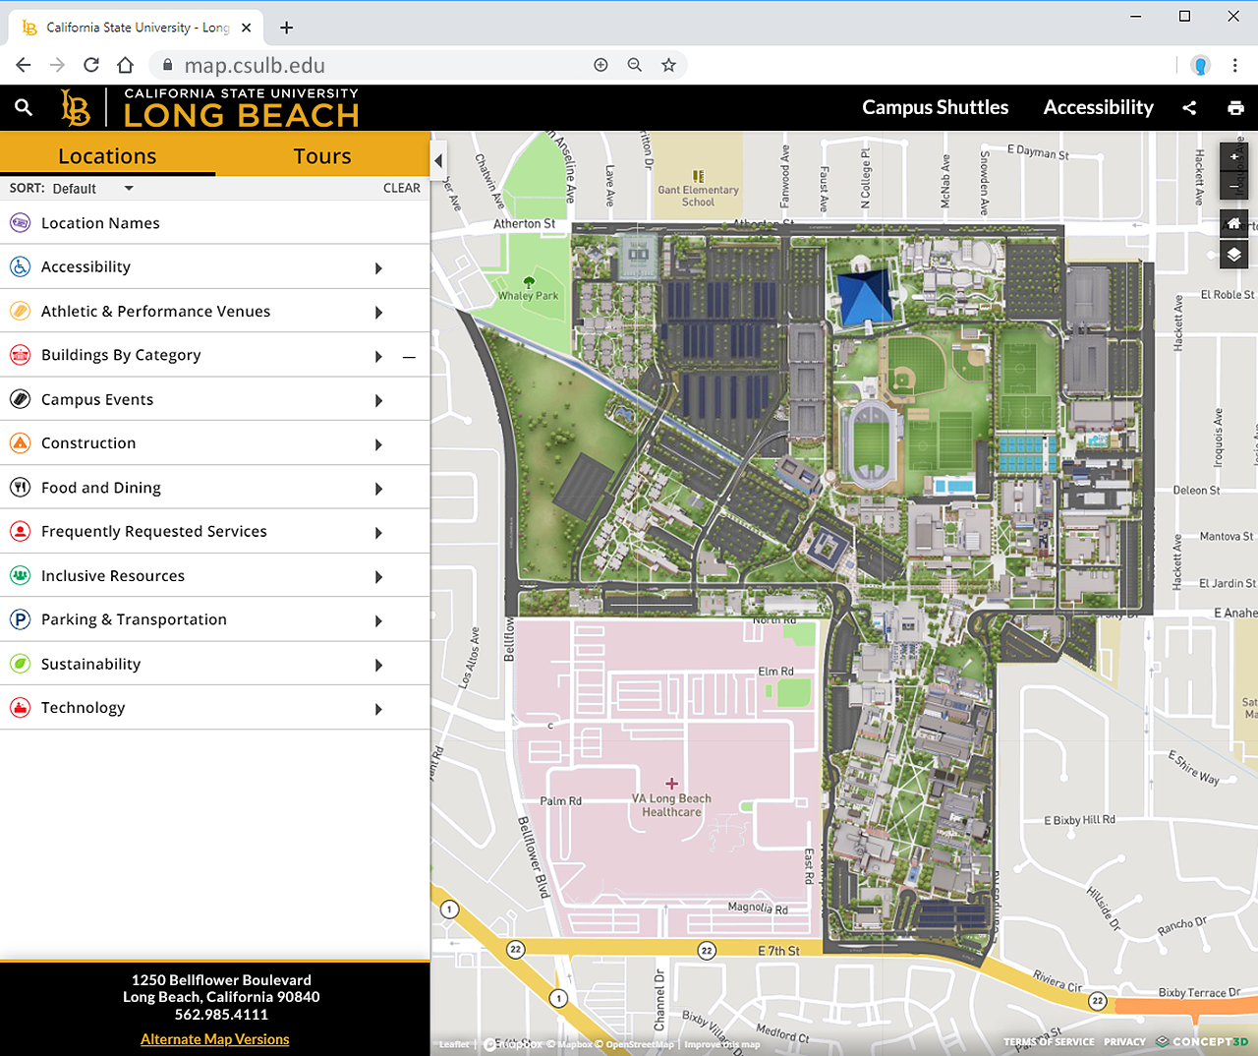This screenshot has height=1056, width=1258.
Task: Zoom in using the plus control on the map
Action: 1233,156
